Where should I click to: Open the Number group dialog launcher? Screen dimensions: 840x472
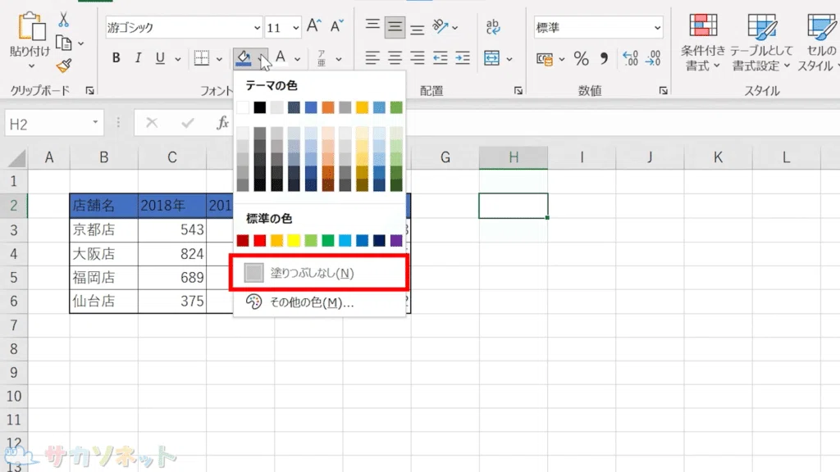pos(663,91)
